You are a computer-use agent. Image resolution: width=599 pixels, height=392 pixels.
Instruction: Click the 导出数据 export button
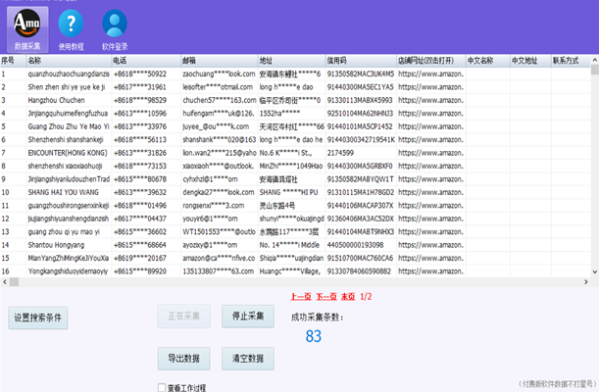(x=183, y=358)
